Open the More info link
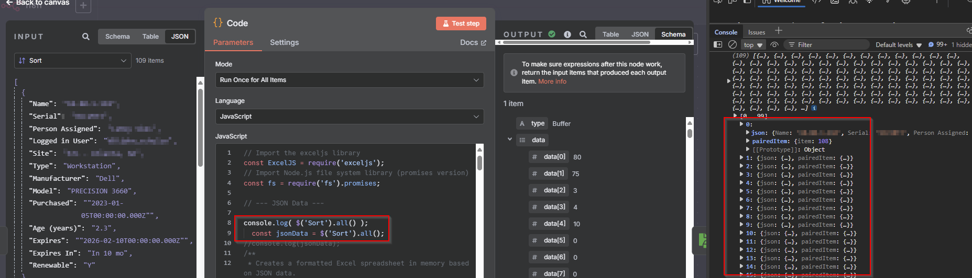Screen dimensions: 972x278 (x=552, y=82)
